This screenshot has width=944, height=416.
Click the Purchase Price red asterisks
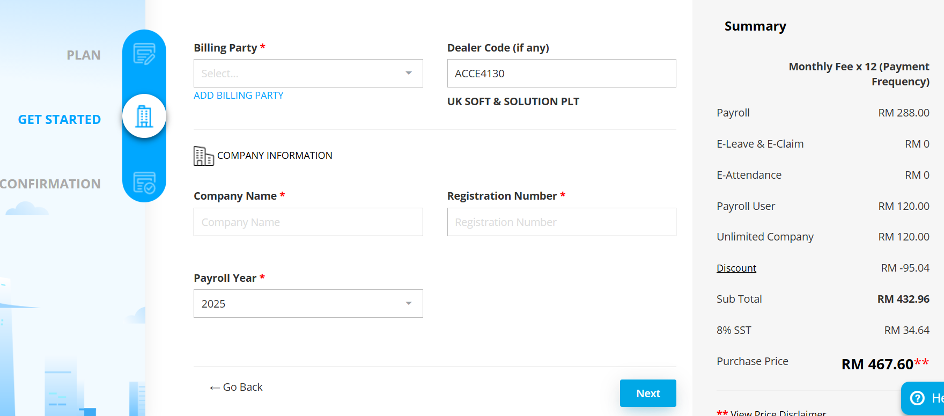coord(921,362)
